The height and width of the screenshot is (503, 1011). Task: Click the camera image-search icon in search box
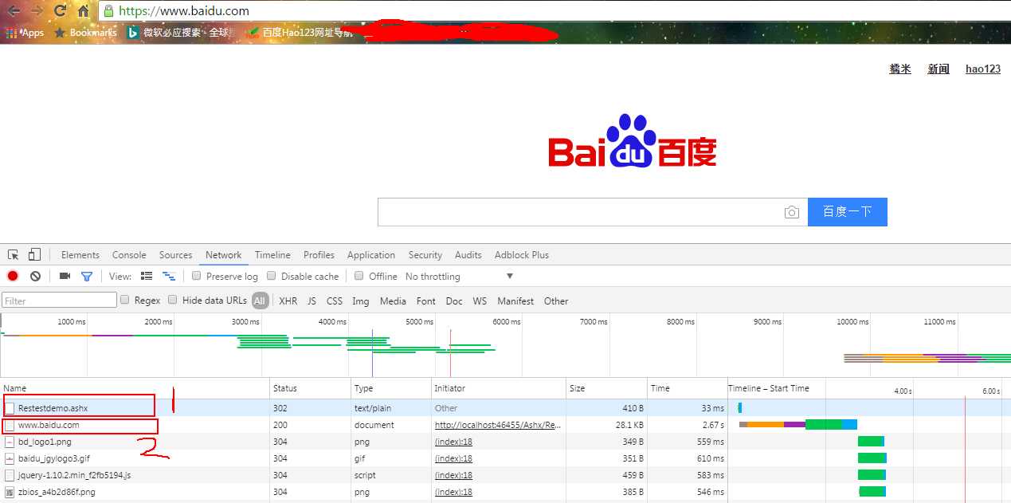click(x=791, y=212)
